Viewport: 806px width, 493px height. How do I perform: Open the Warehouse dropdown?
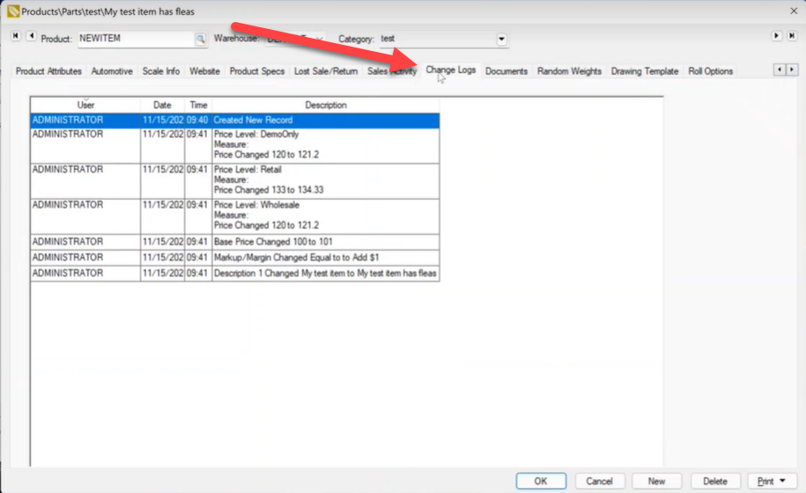click(319, 40)
